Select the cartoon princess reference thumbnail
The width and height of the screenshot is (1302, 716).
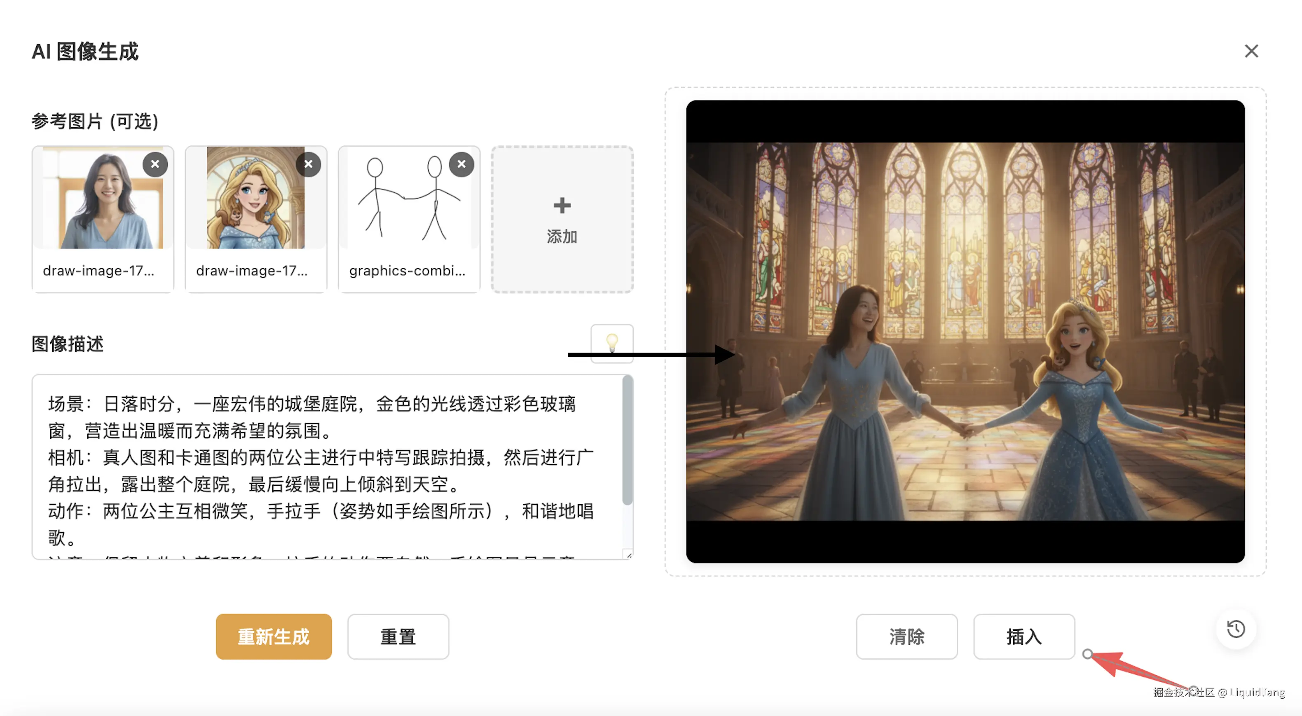click(255, 207)
